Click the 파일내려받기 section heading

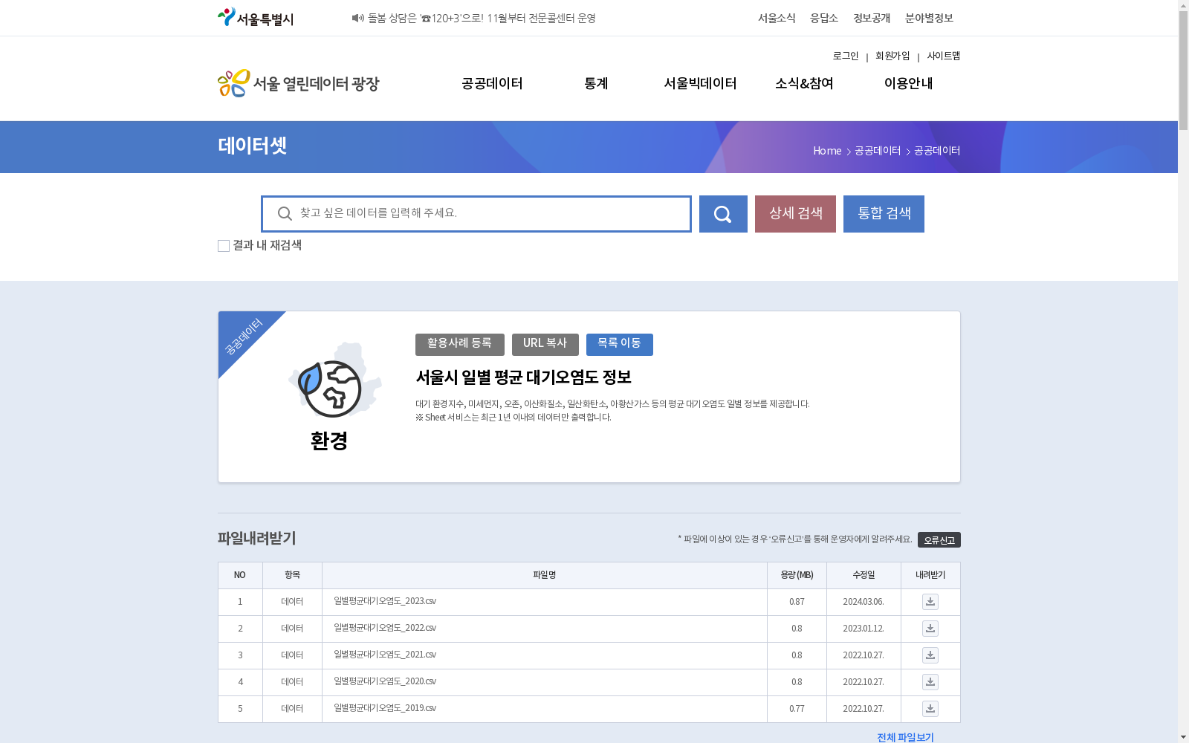[256, 539]
